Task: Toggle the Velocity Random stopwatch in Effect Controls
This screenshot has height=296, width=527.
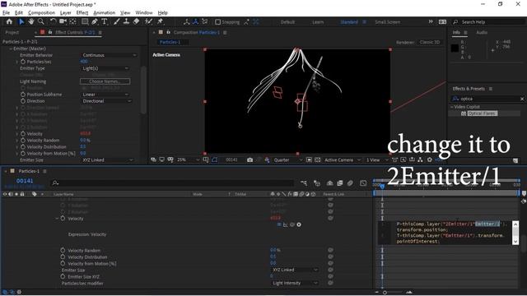Action: click(x=23, y=141)
